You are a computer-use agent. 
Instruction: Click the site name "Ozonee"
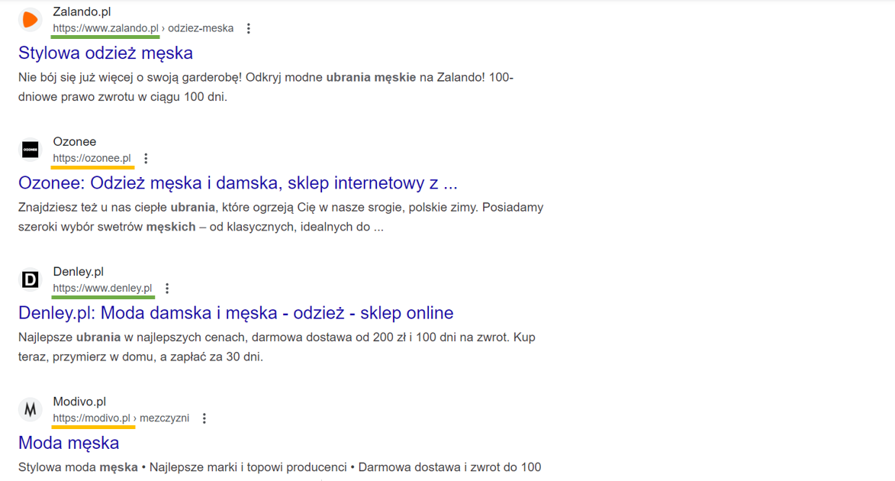(75, 142)
